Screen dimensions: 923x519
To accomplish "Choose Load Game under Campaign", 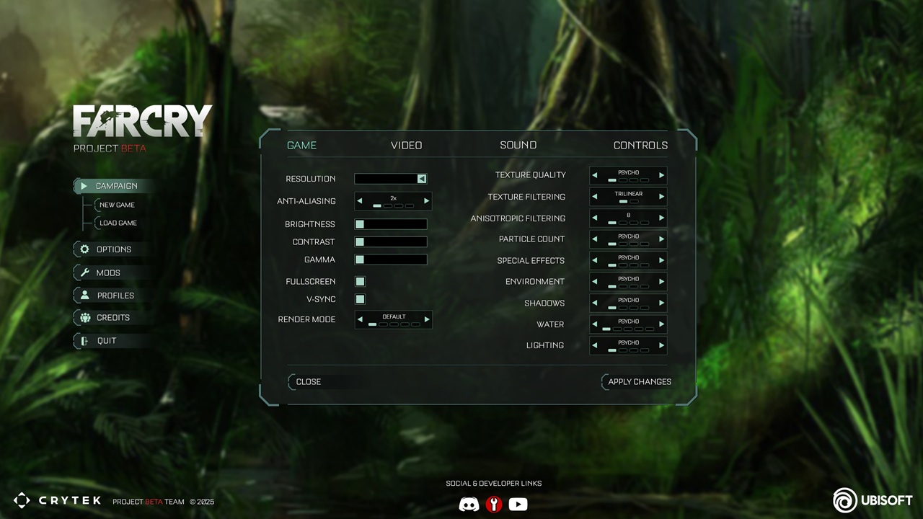I will coord(118,223).
